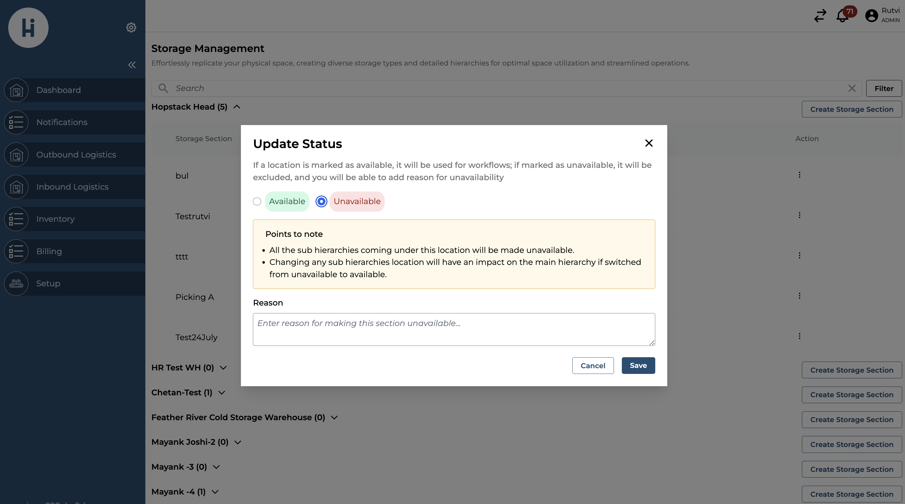Click the Cancel button in dialog

[x=593, y=365]
